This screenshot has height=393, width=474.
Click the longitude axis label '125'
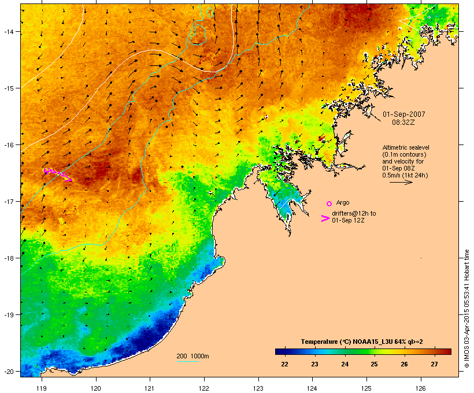coord(366,388)
